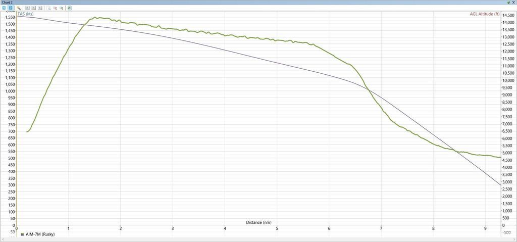517x242 pixels.
Task: Click the AGL Altitude (ft) axis label
Action: tap(484, 14)
